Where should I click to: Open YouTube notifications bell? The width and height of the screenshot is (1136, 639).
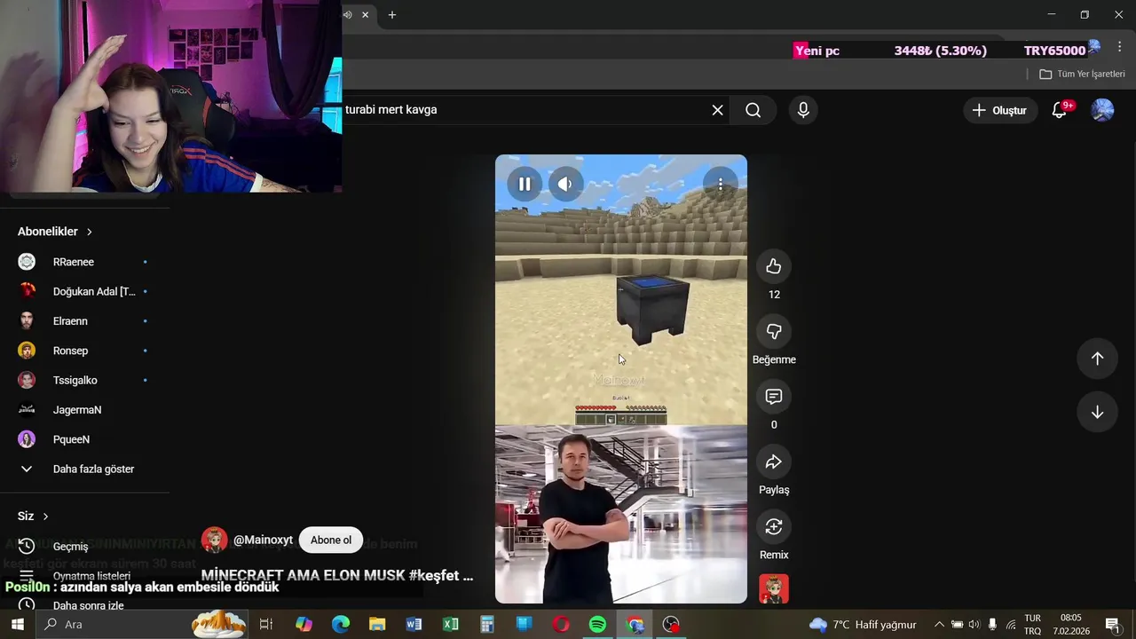coord(1060,110)
